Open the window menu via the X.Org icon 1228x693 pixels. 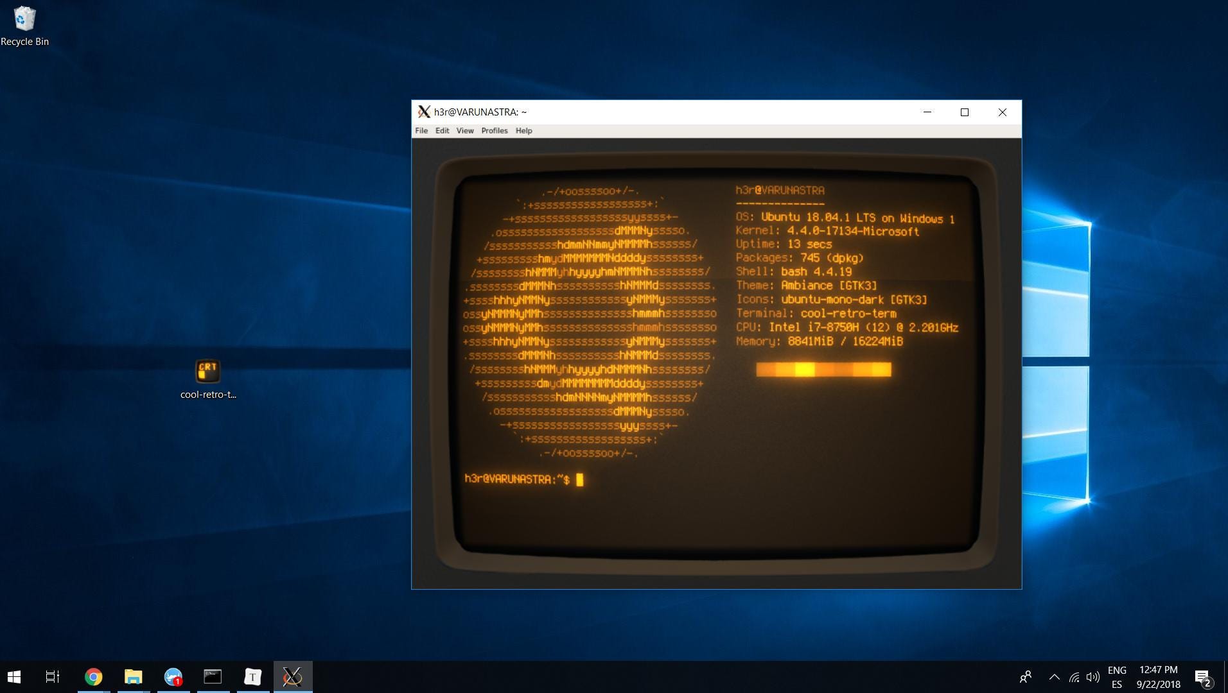[424, 111]
